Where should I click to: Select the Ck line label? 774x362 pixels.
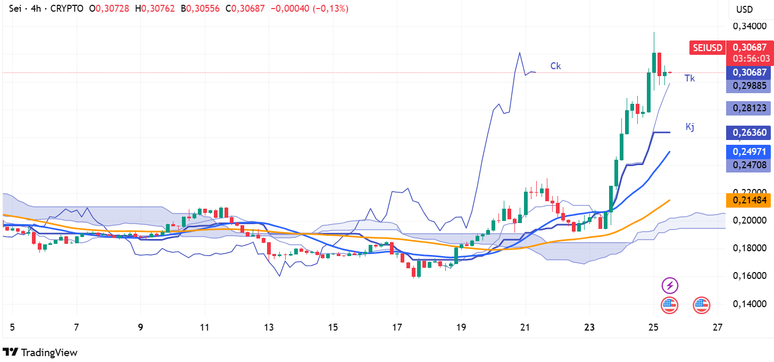(555, 66)
